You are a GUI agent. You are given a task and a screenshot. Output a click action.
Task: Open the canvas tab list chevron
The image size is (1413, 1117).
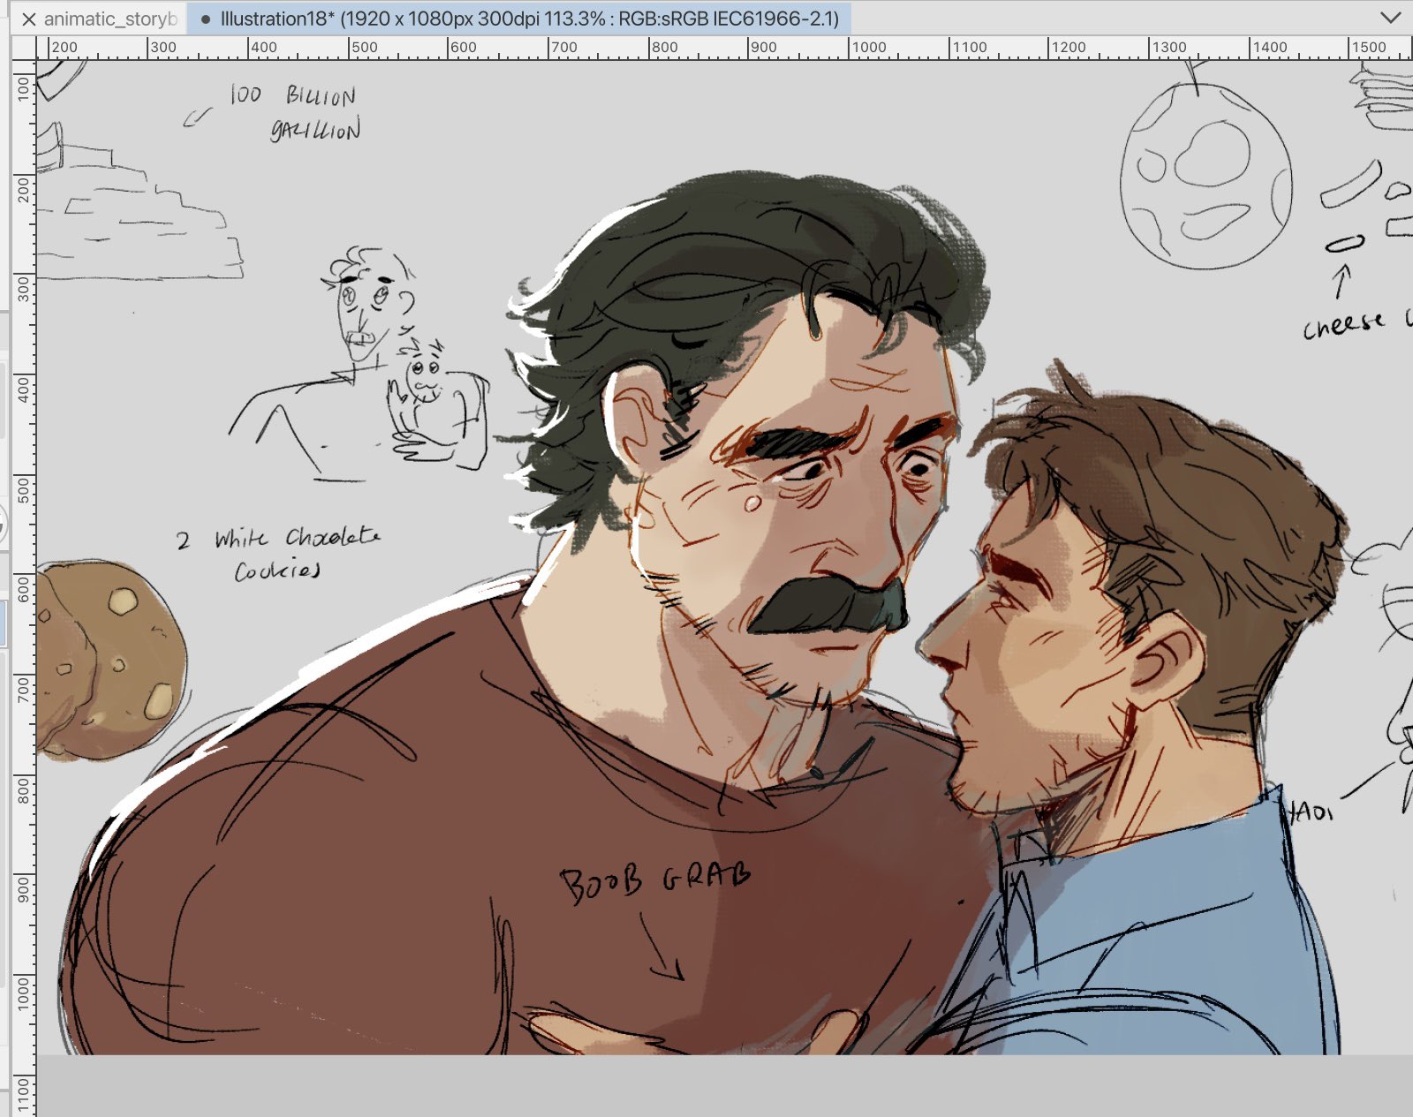click(1390, 18)
